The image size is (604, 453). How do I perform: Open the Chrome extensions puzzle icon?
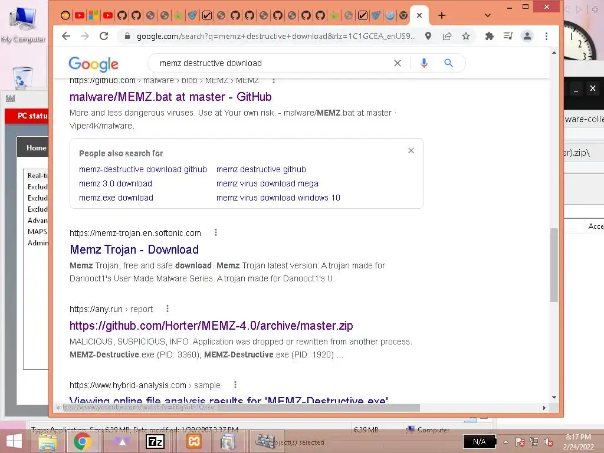coord(489,36)
